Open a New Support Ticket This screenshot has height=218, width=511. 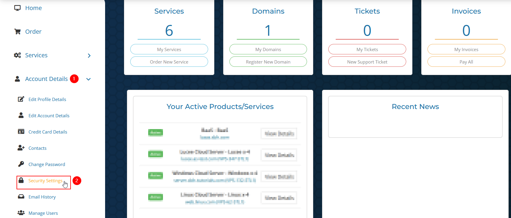click(x=367, y=62)
